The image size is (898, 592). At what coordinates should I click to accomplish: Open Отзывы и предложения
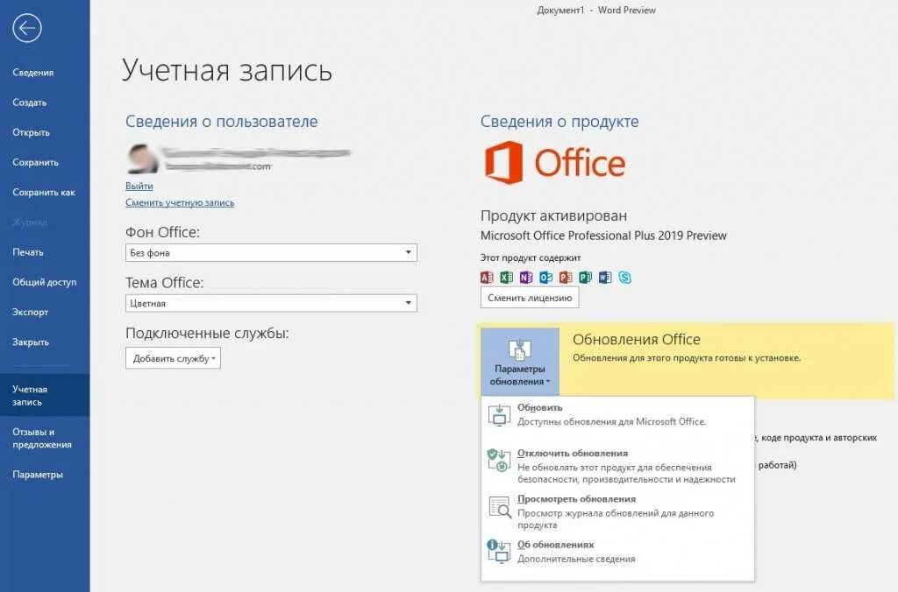point(45,438)
